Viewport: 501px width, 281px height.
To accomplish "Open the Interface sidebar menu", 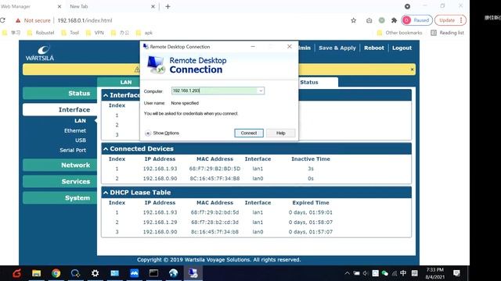I will click(x=59, y=109).
